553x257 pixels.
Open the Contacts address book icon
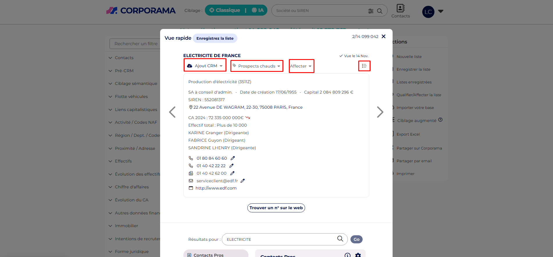(x=400, y=8)
